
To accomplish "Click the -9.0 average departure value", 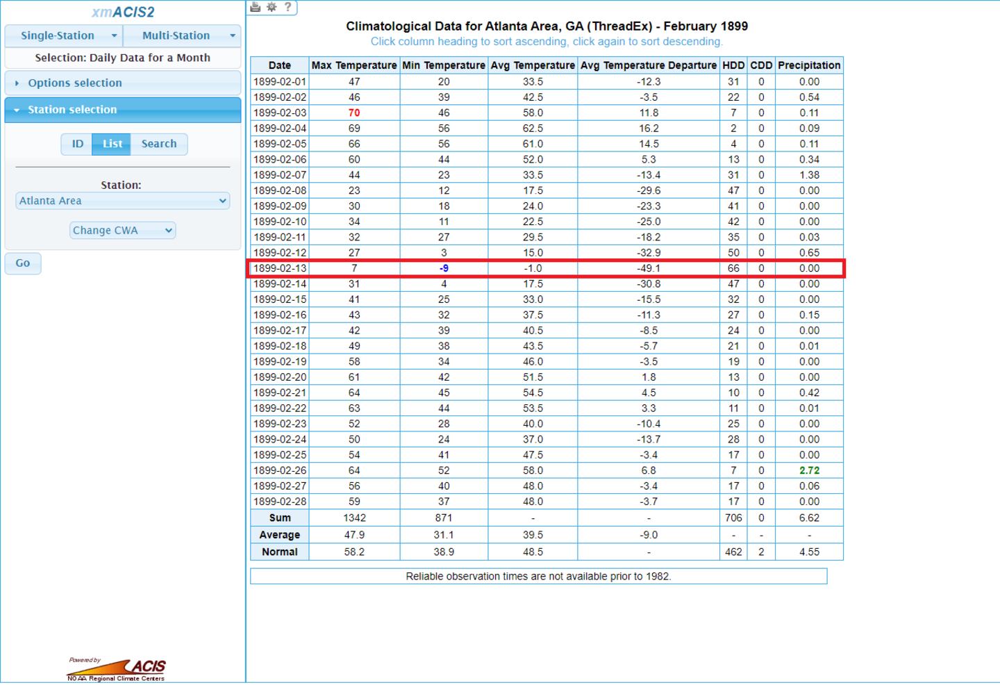I will pyautogui.click(x=649, y=535).
